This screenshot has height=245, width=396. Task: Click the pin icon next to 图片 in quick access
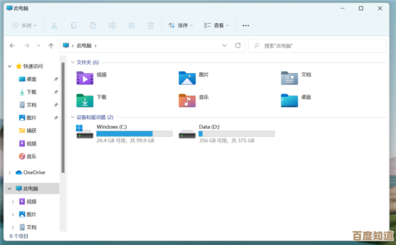tap(56, 118)
